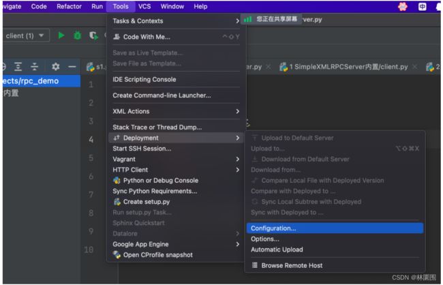Open the Refactor menu

click(x=69, y=7)
